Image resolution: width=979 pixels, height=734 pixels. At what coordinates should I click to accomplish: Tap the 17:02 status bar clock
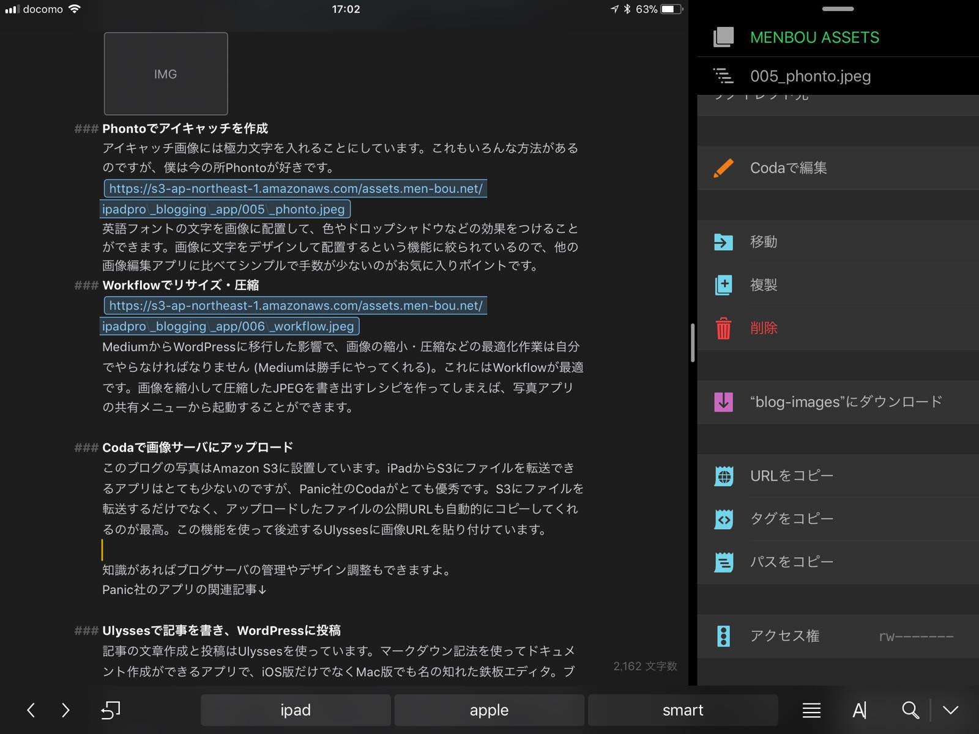[346, 9]
